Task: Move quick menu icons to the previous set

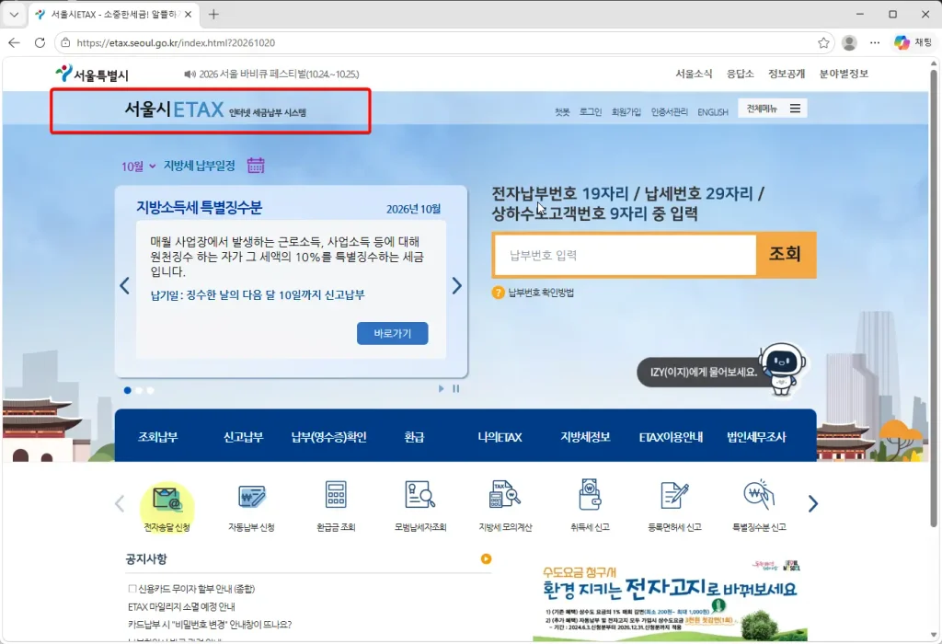Action: point(120,503)
